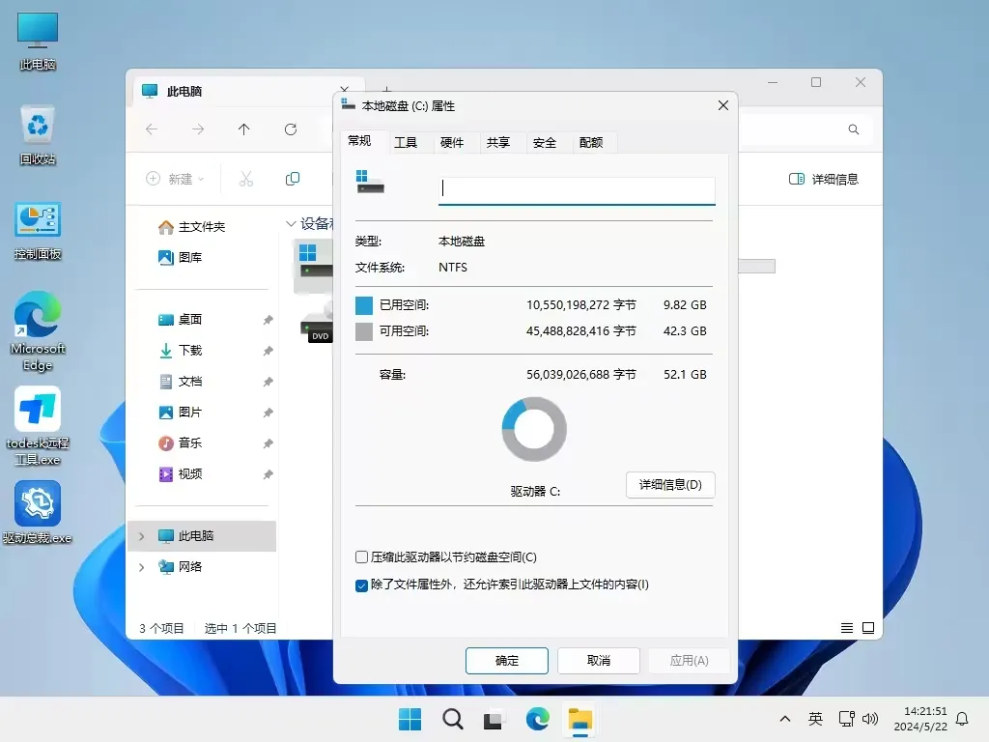Click the Cut icon in the Explorer toolbar
Image resolution: width=989 pixels, height=742 pixels.
[245, 179]
